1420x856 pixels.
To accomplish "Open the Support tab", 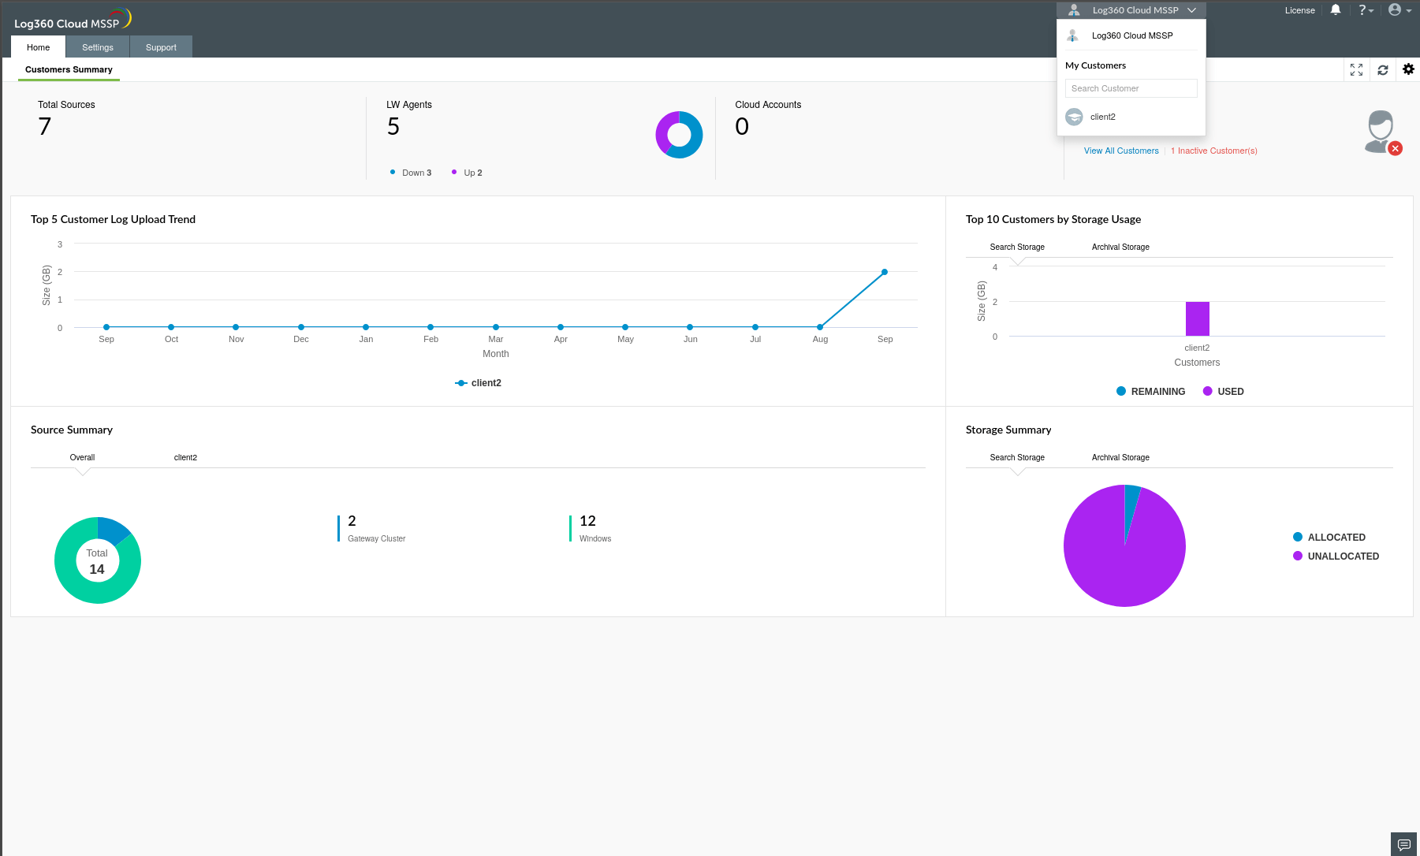I will [x=161, y=47].
